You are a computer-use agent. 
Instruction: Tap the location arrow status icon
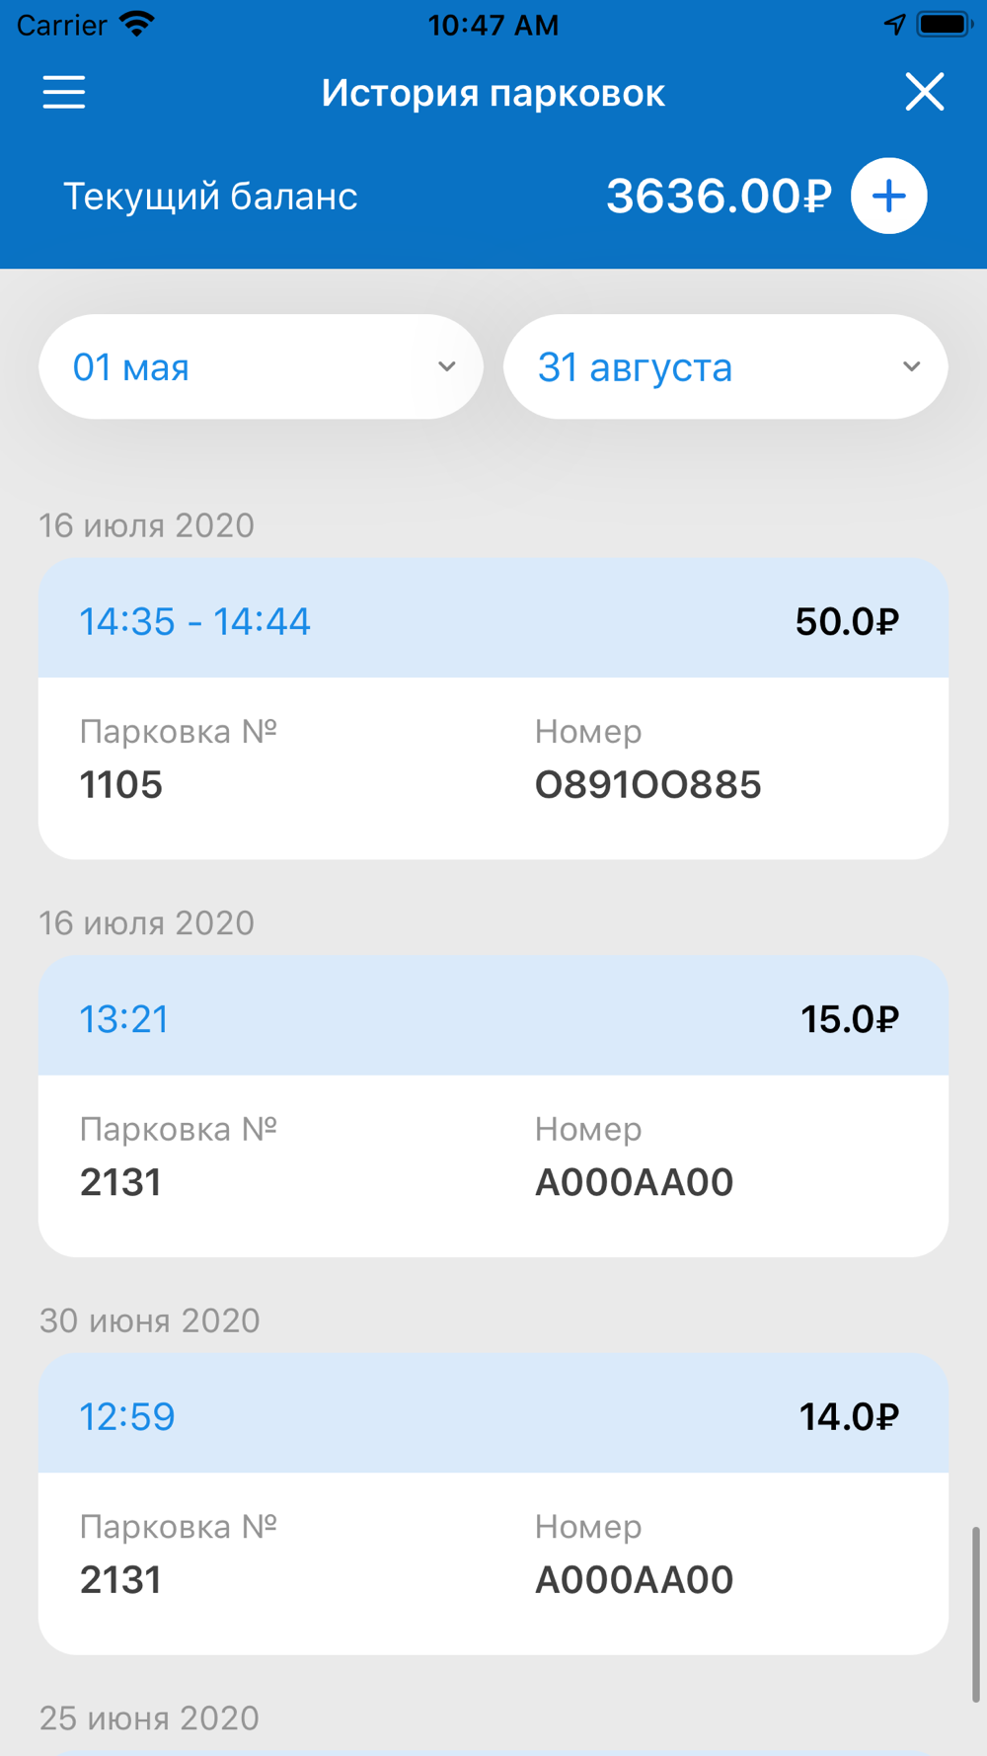[894, 24]
